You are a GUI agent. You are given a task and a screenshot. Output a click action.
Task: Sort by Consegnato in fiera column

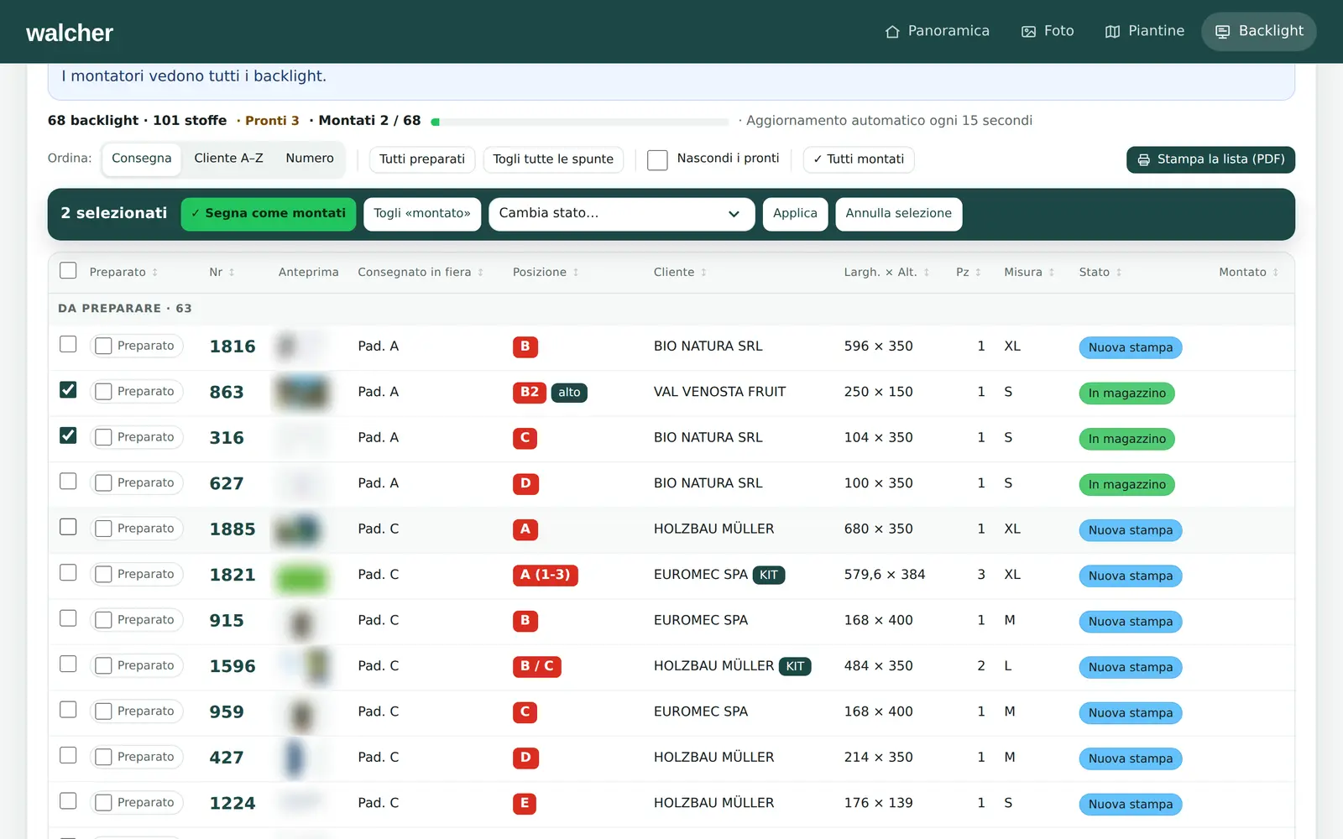(420, 273)
